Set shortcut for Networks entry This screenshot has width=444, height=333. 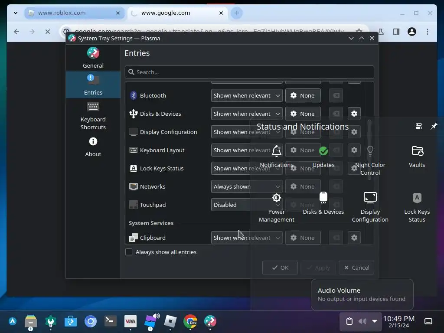coord(303,186)
